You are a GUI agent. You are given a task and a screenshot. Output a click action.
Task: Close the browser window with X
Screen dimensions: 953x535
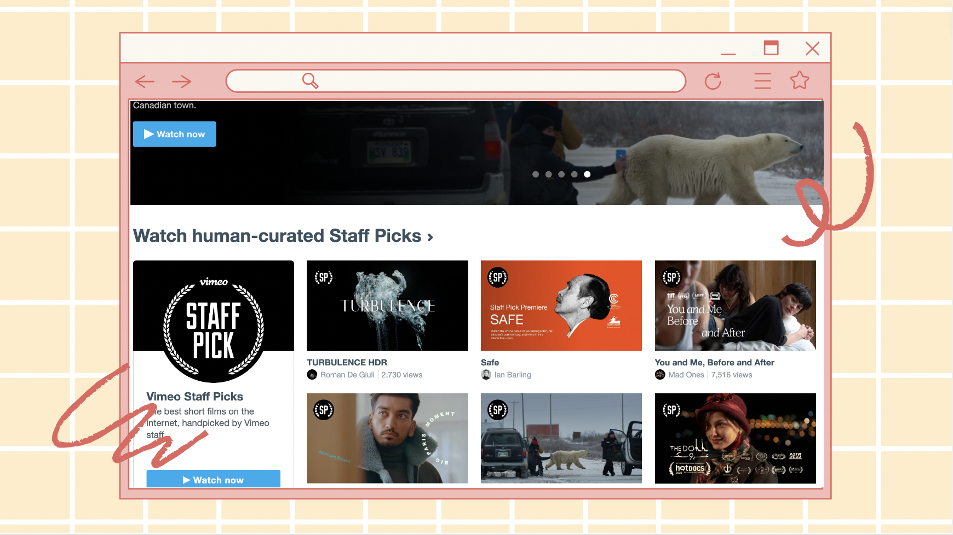point(812,49)
